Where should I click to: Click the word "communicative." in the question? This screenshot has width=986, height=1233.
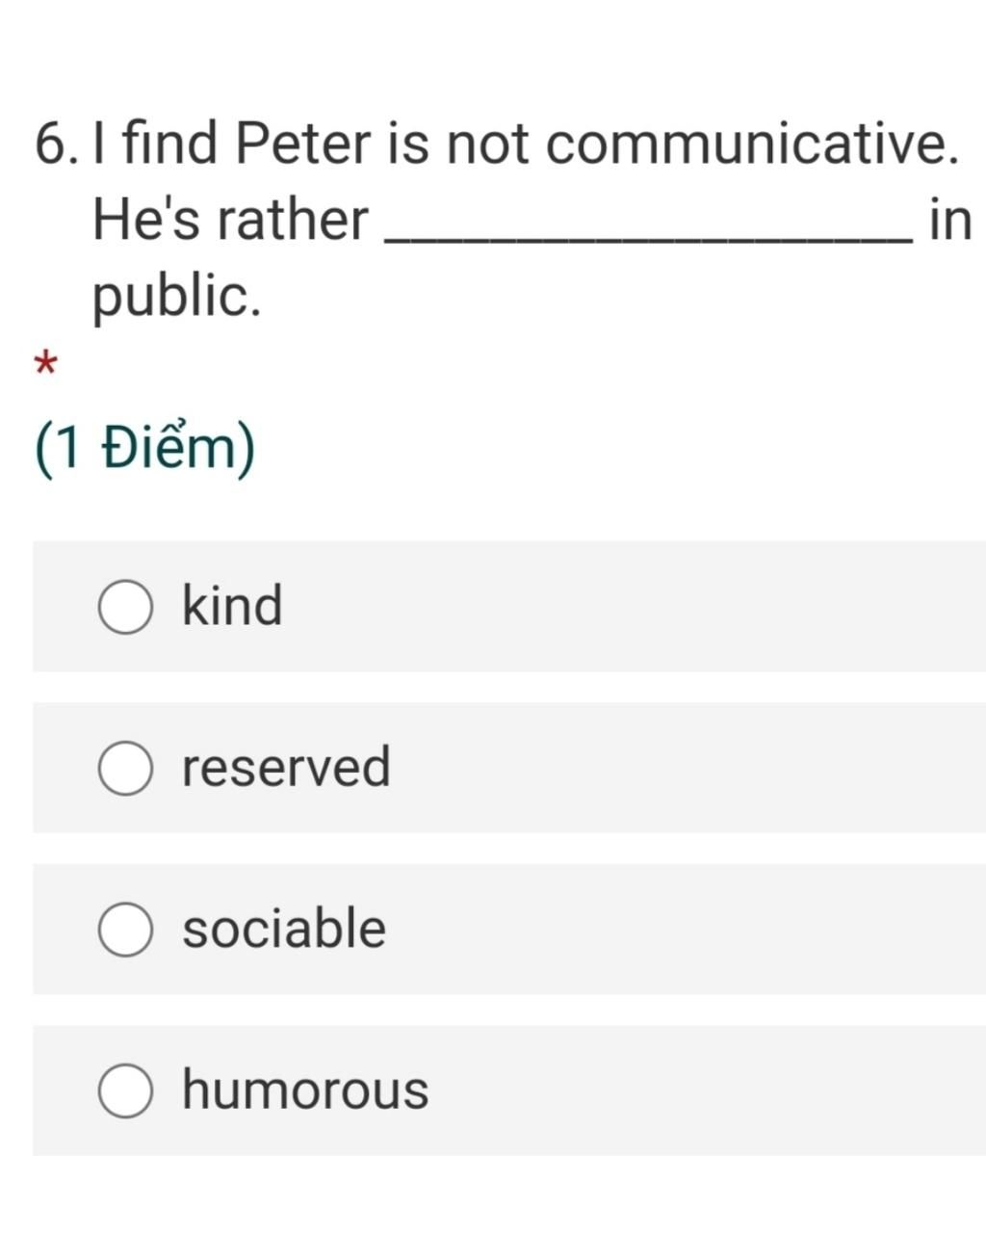tap(752, 144)
